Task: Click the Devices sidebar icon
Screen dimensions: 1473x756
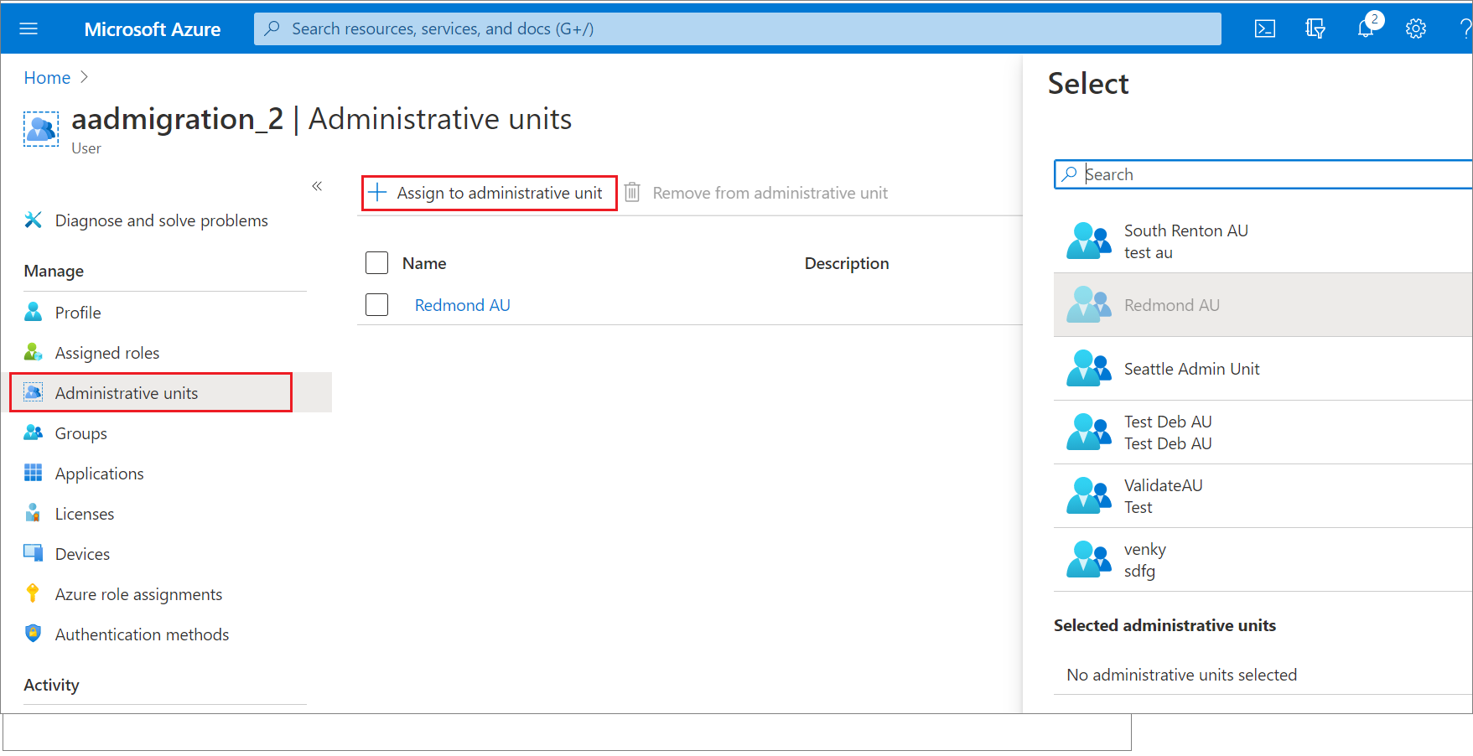Action: (x=34, y=553)
